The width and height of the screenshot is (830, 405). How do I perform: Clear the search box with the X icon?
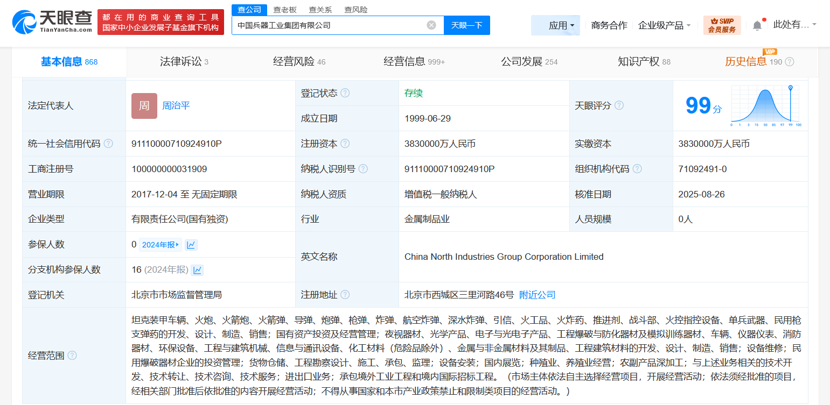430,25
